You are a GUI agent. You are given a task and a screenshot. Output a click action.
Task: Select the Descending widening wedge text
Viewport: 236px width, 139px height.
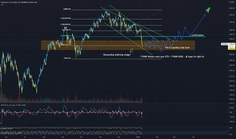pyautogui.click(x=117, y=55)
